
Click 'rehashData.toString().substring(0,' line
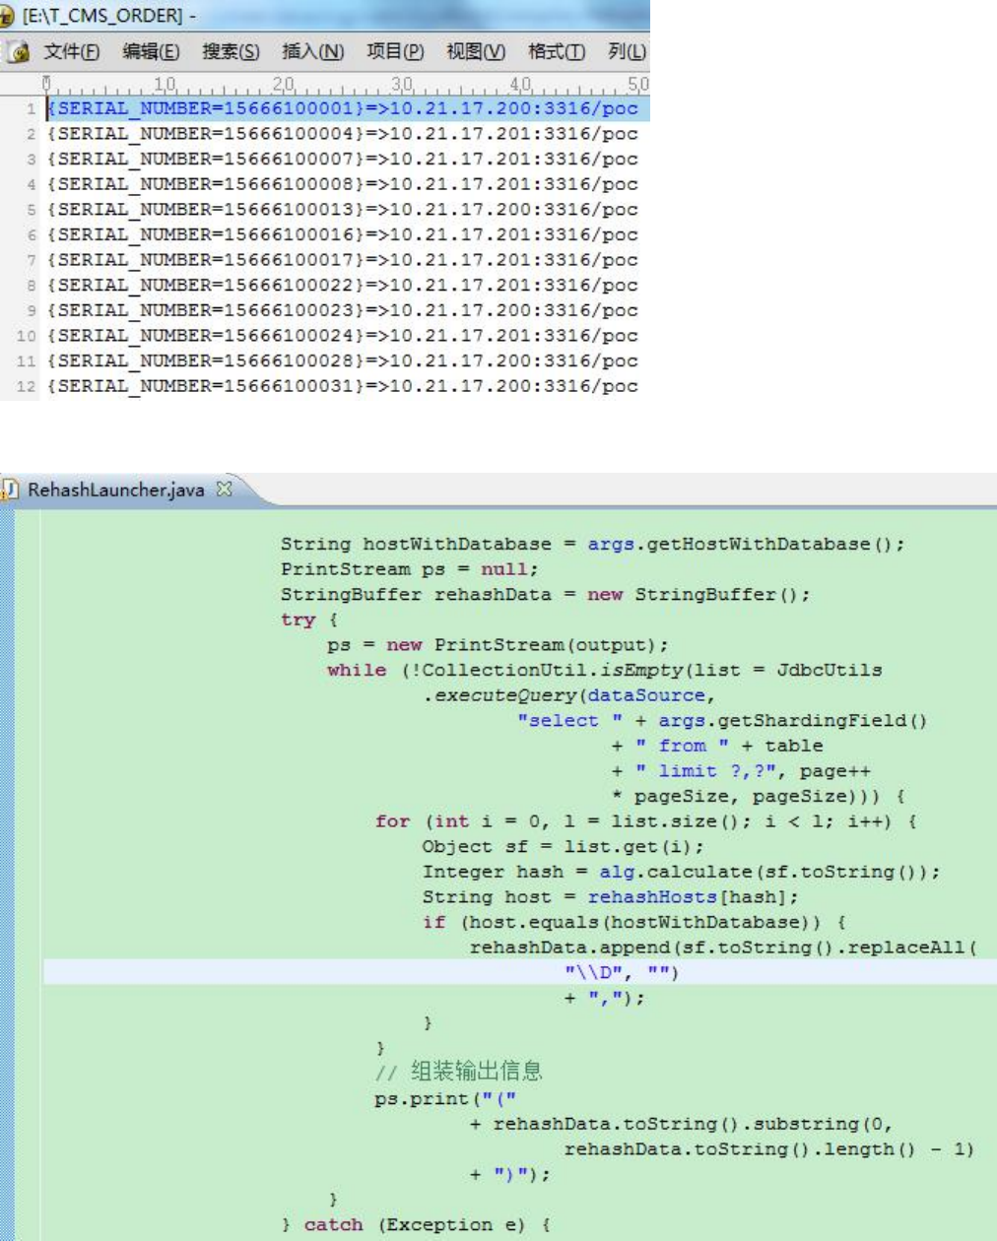pos(681,1124)
